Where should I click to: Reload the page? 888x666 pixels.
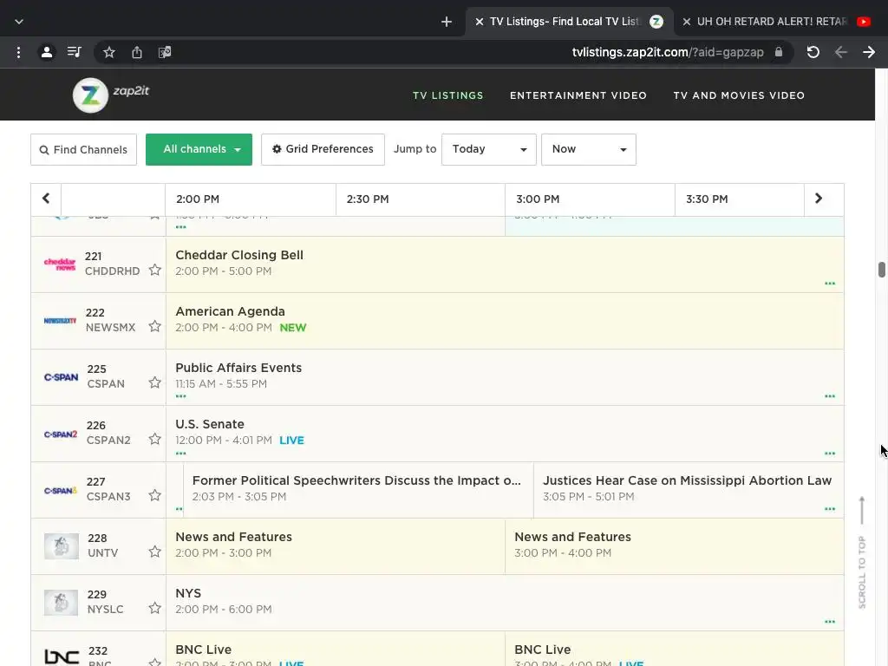(813, 53)
